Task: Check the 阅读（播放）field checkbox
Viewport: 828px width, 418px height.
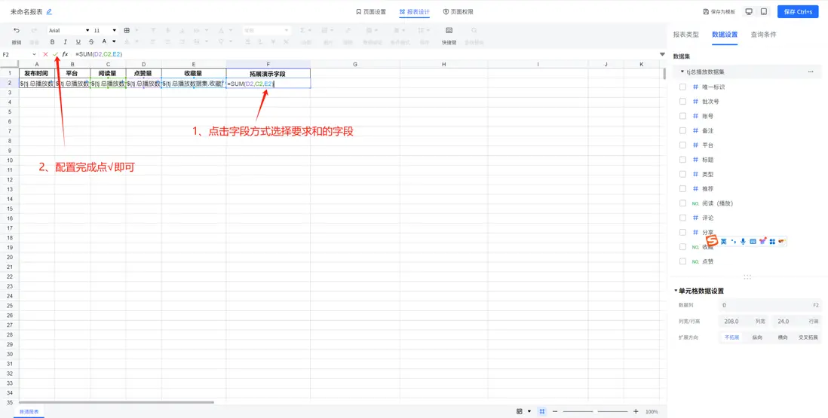Action: pyautogui.click(x=682, y=203)
